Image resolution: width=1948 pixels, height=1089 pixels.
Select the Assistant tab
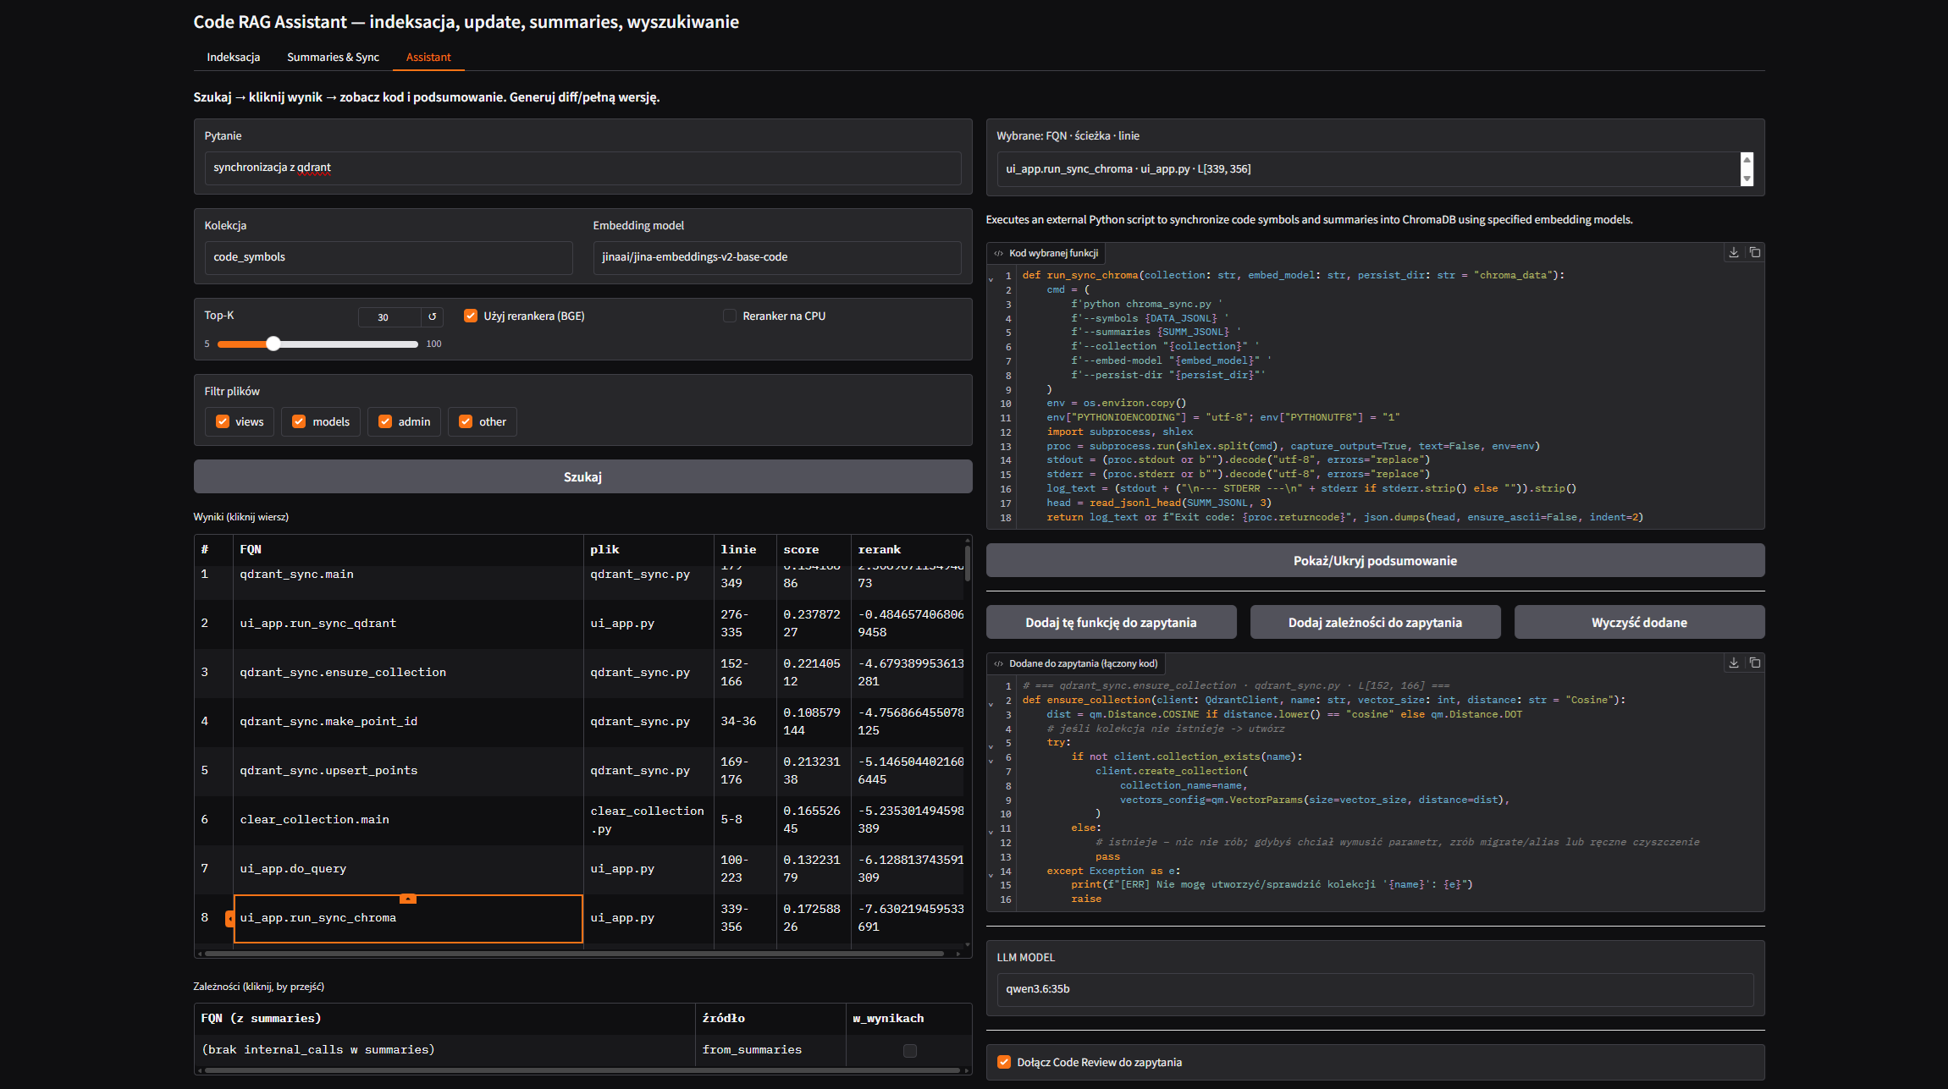[x=428, y=57]
